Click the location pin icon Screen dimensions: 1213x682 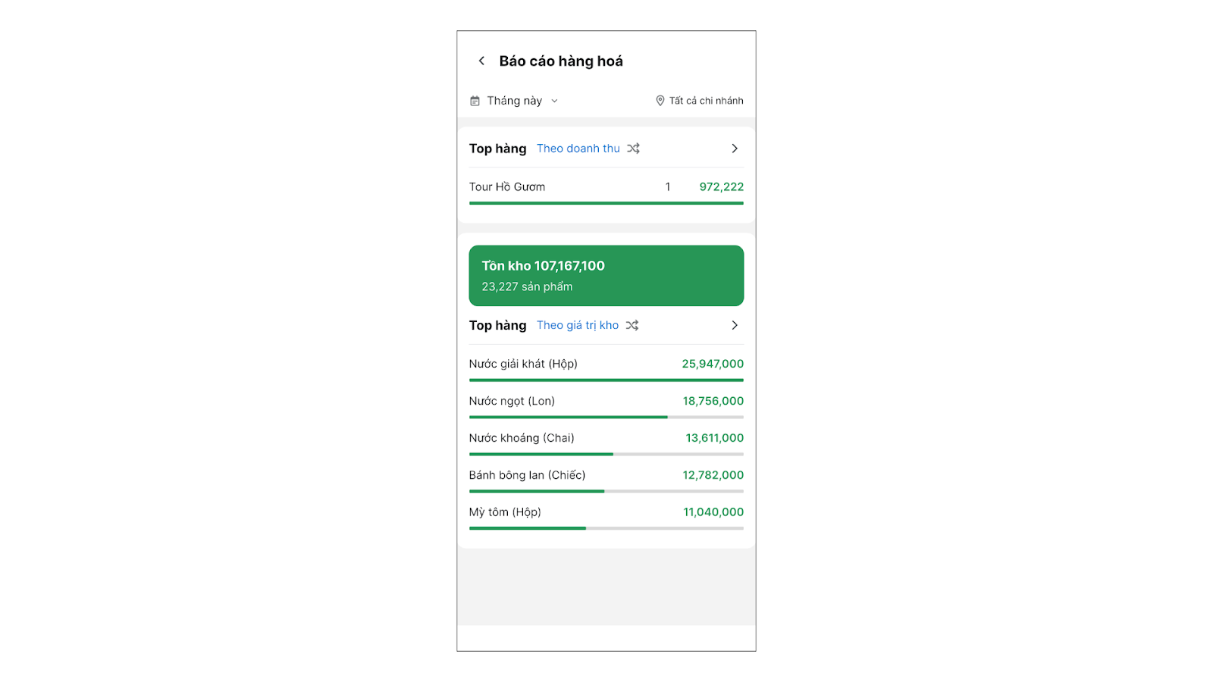point(660,101)
